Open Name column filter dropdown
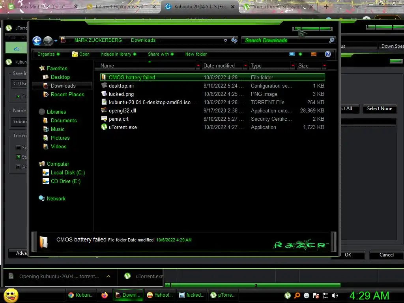 [198, 66]
